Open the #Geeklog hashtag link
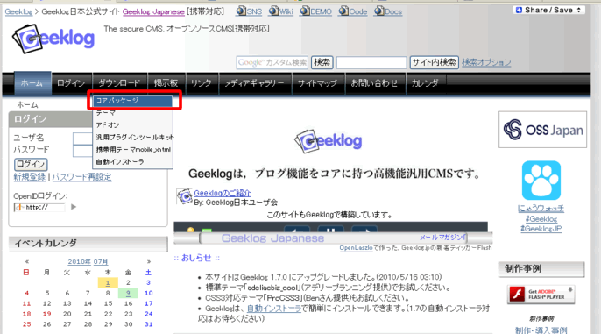The image size is (601, 334). click(x=541, y=219)
